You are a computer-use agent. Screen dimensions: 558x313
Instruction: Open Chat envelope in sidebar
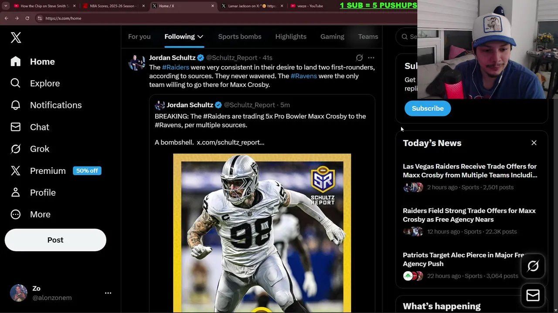(x=30, y=127)
